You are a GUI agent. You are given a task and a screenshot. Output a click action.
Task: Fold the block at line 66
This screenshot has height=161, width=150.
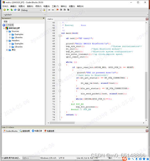coord(60,91)
